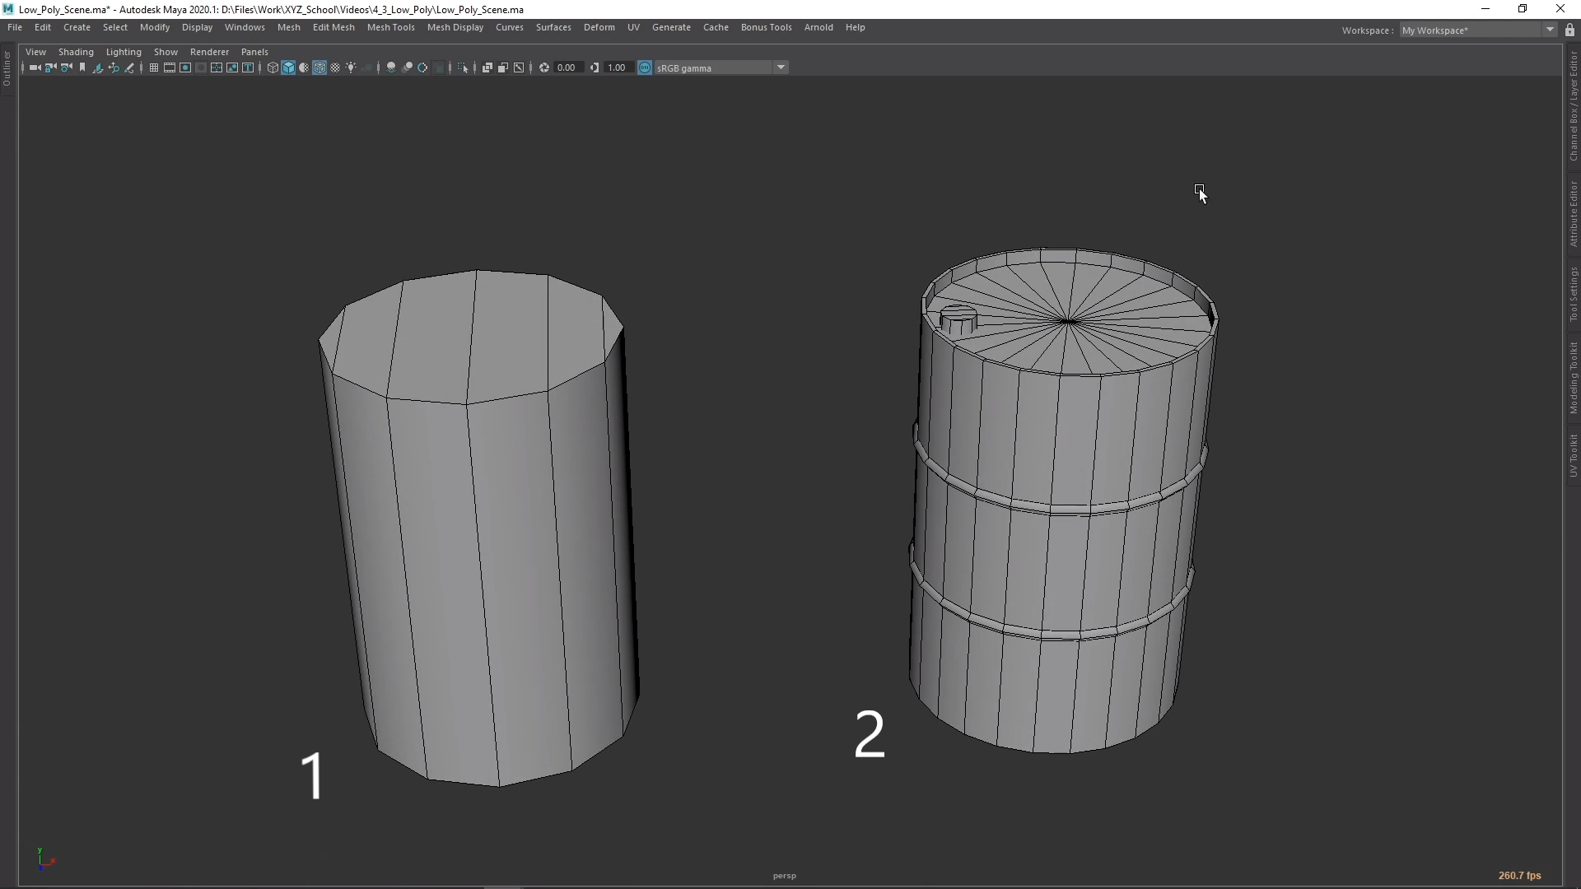The height and width of the screenshot is (889, 1581).
Task: Toggle smooth shade all cube icon
Action: coord(288,67)
